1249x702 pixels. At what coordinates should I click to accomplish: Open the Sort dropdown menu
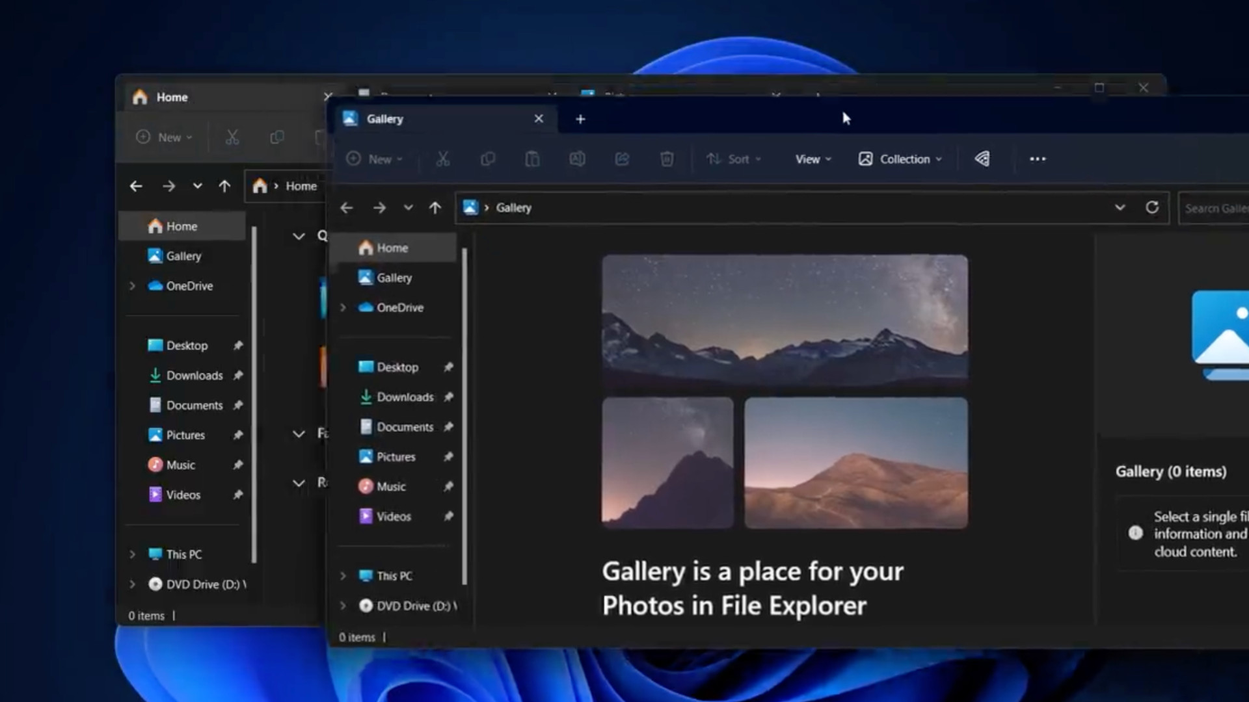(x=733, y=159)
